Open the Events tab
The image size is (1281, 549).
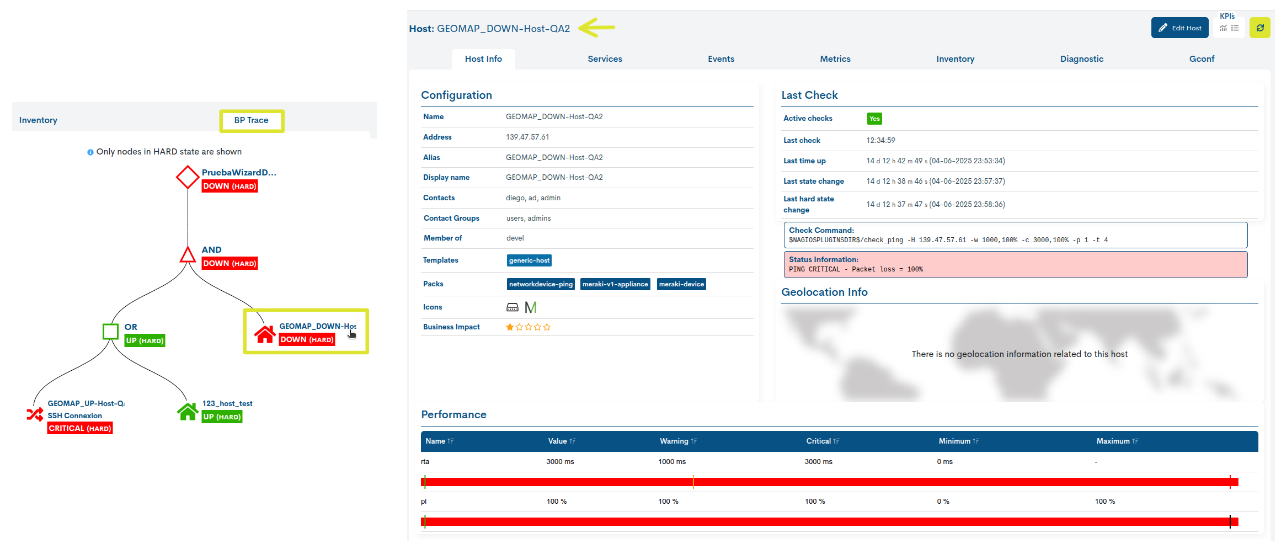point(721,59)
